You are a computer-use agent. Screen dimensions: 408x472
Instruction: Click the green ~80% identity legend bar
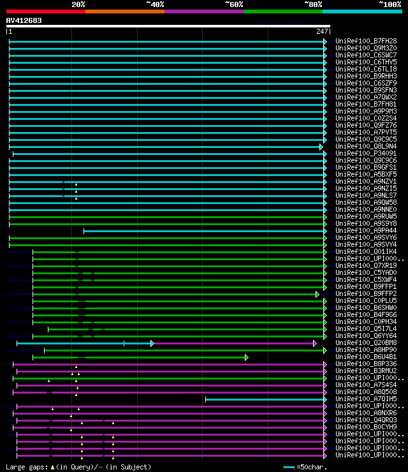tap(283, 11)
